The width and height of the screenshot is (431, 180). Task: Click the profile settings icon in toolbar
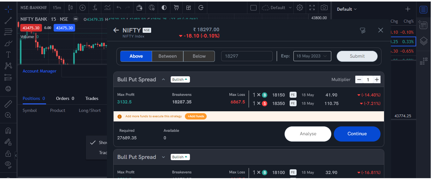pyautogui.click(x=152, y=8)
